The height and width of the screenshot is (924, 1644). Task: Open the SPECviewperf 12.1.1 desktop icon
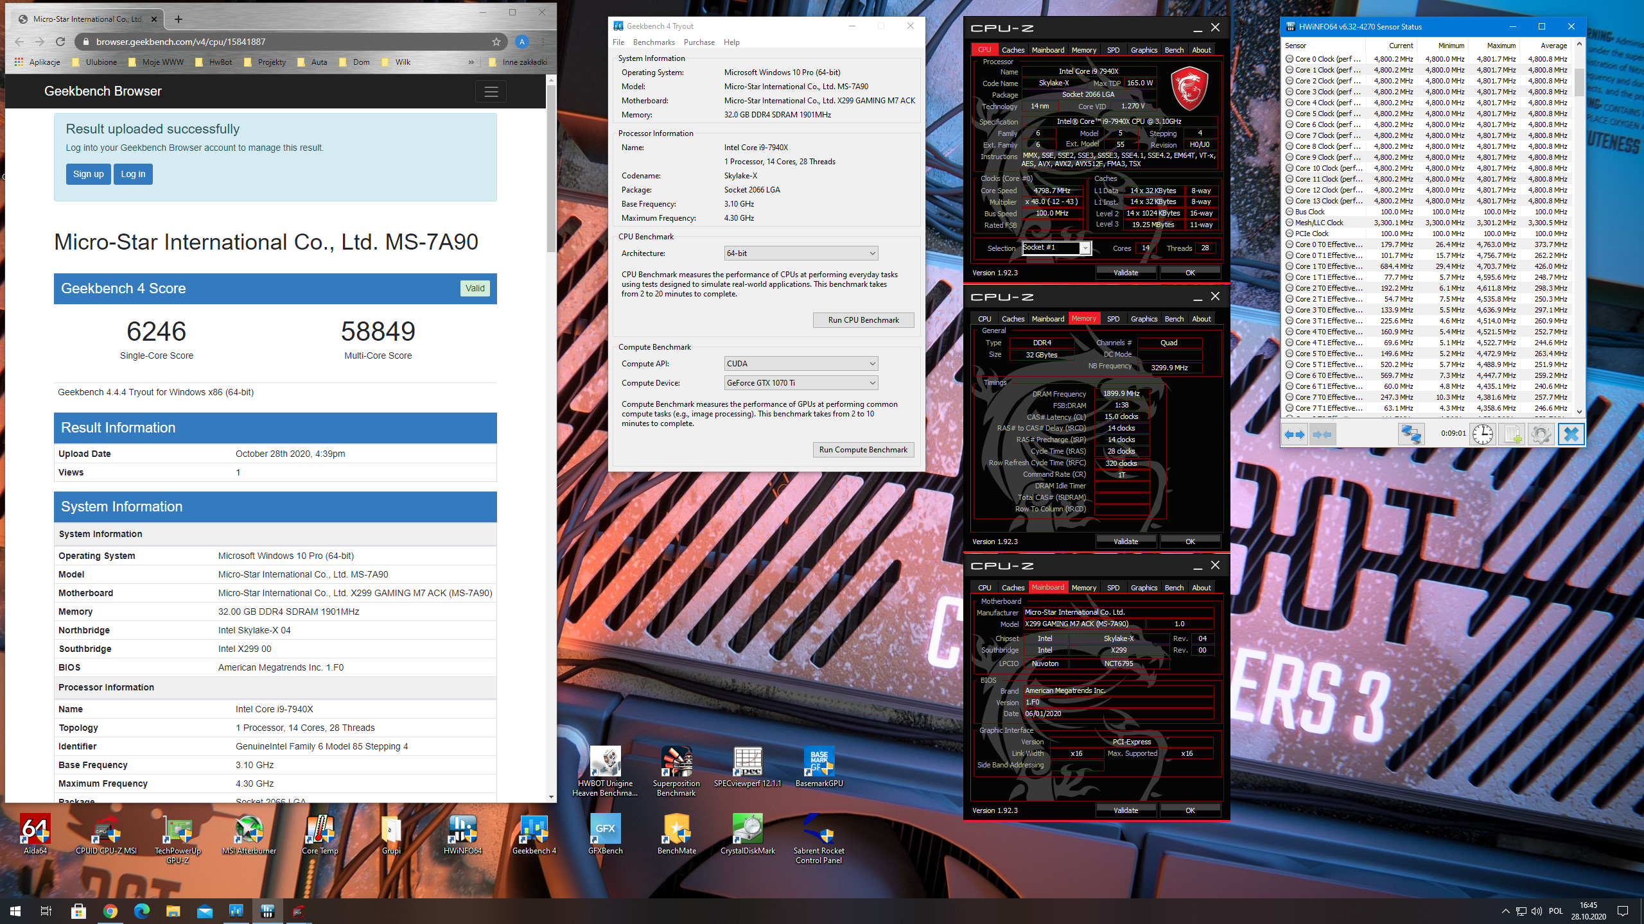pos(748,767)
